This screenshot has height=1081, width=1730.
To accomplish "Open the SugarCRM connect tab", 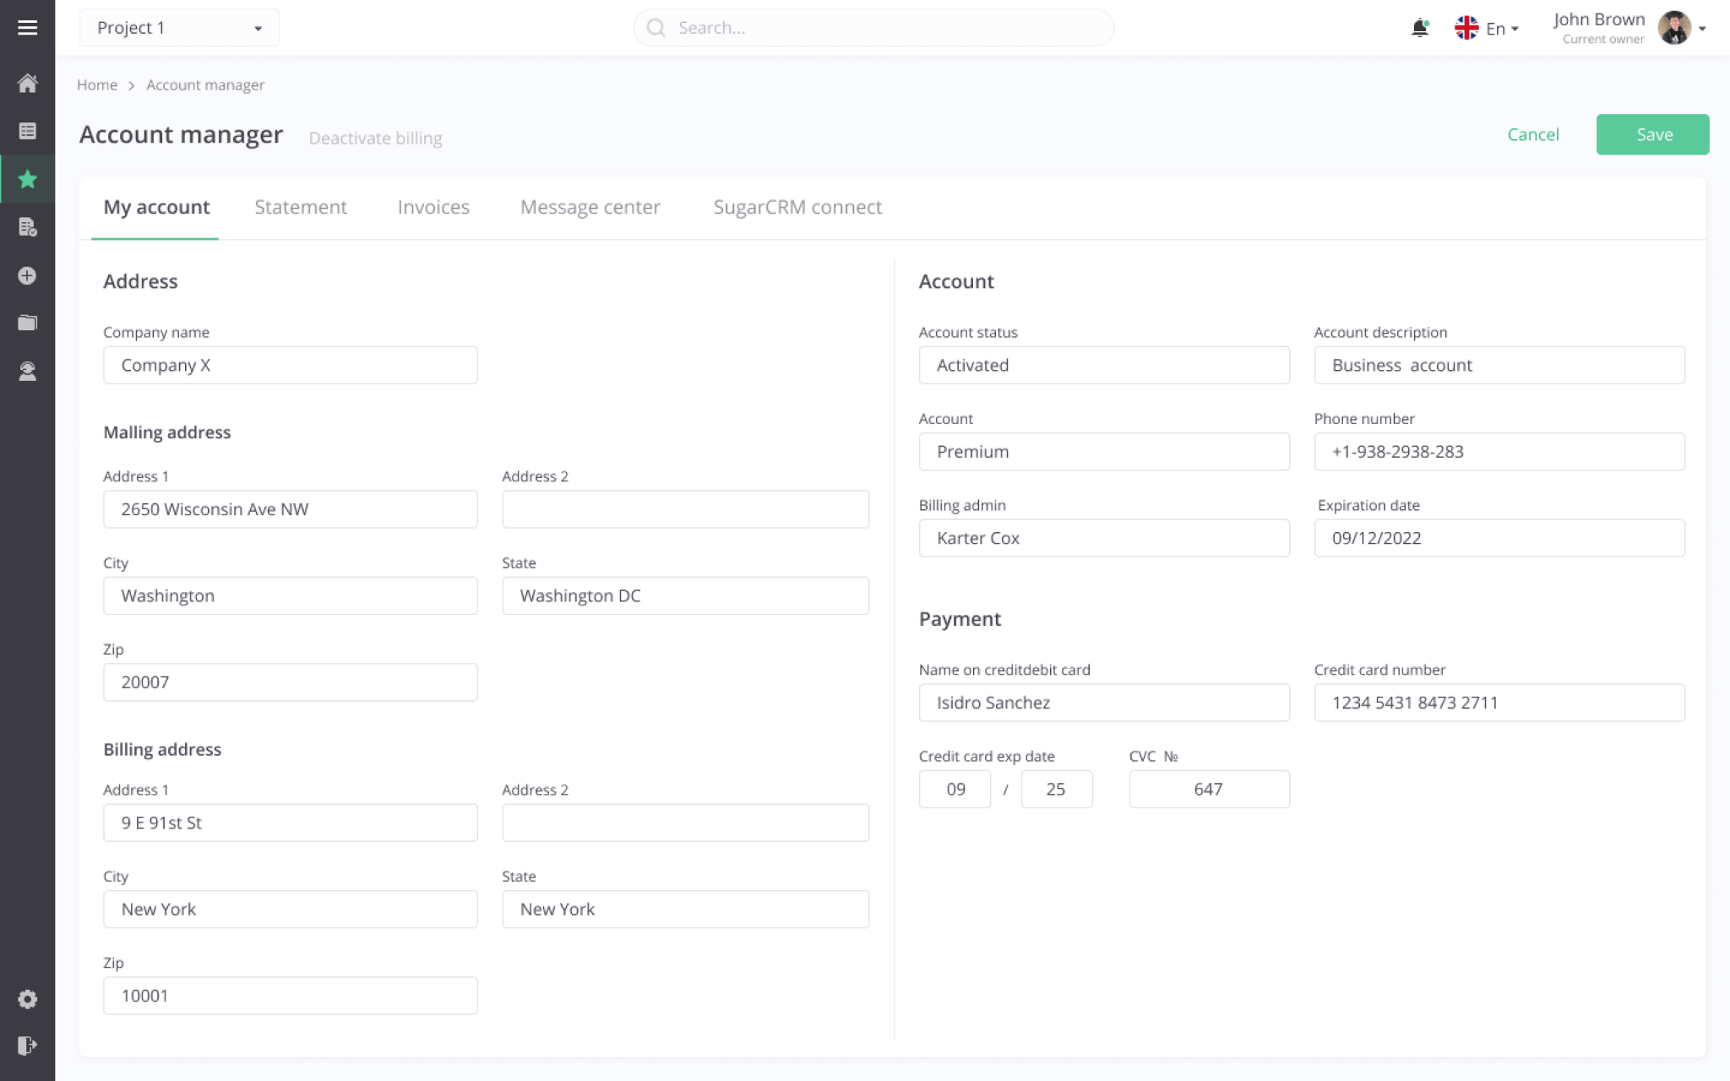I will (x=797, y=207).
